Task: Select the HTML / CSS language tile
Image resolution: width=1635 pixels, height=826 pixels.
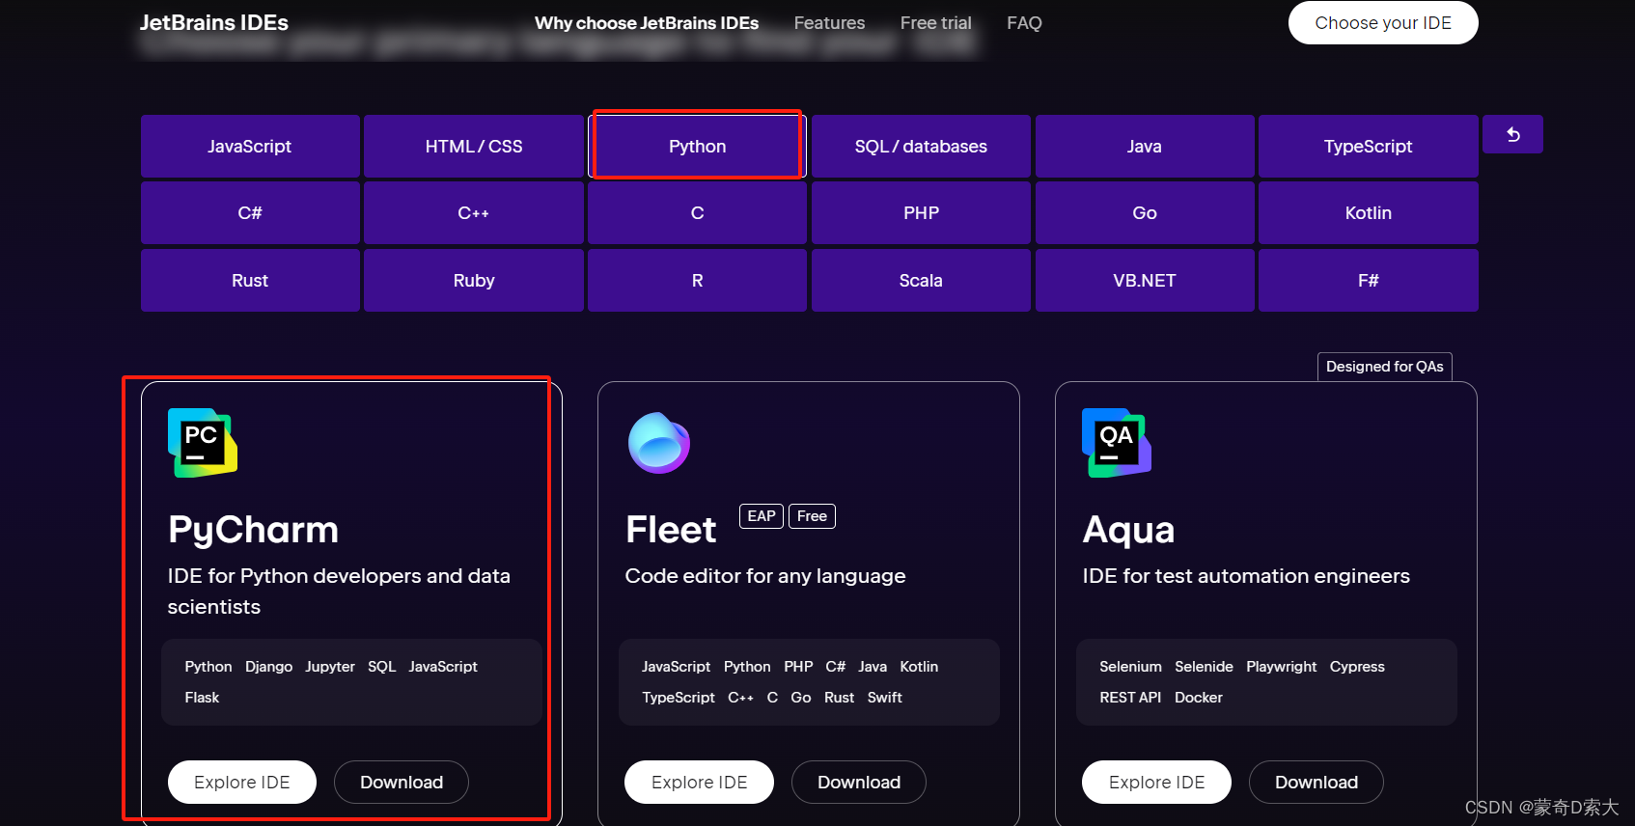Action: click(x=474, y=147)
